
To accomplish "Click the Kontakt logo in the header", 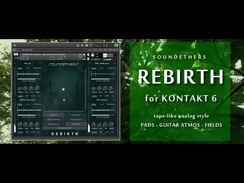I will pos(14,45).
